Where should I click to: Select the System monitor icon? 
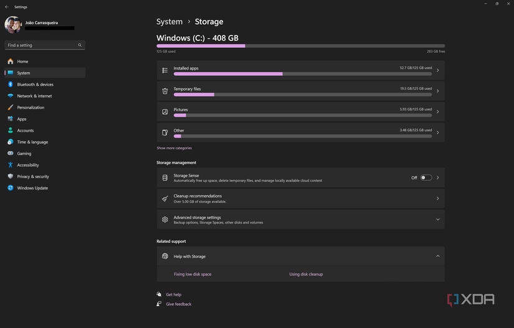[x=11, y=73]
